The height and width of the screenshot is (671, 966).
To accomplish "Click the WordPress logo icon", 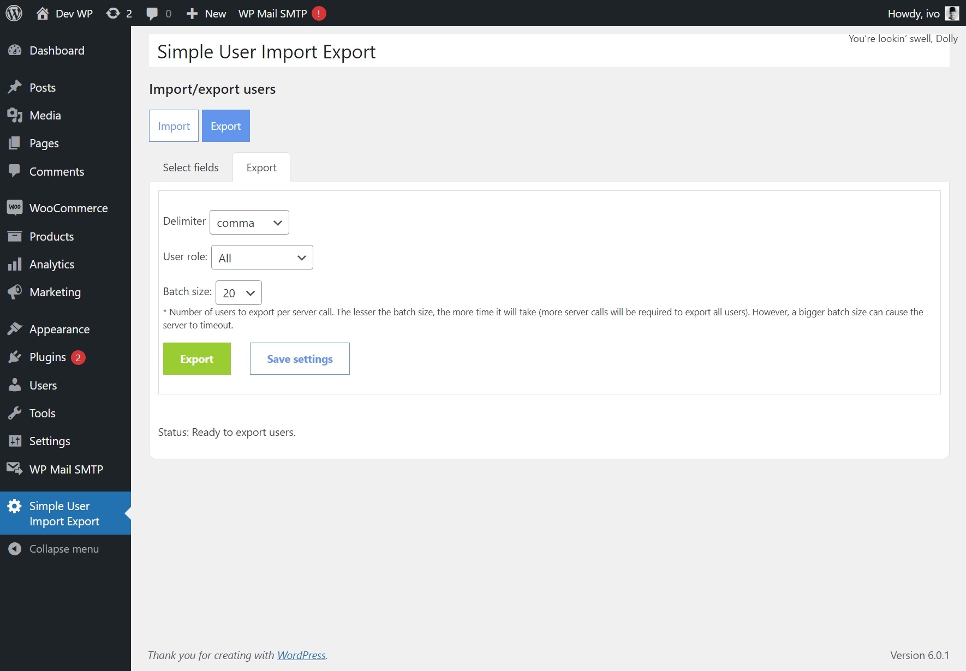I will (x=14, y=13).
